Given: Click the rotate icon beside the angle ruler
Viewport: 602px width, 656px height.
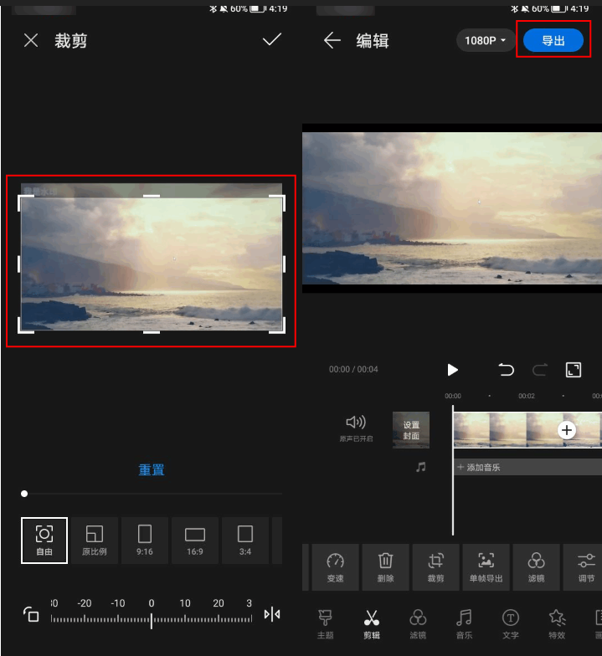Looking at the screenshot, I should 30,614.
